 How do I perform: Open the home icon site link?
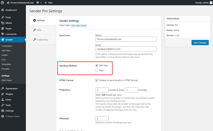pos(8,3)
